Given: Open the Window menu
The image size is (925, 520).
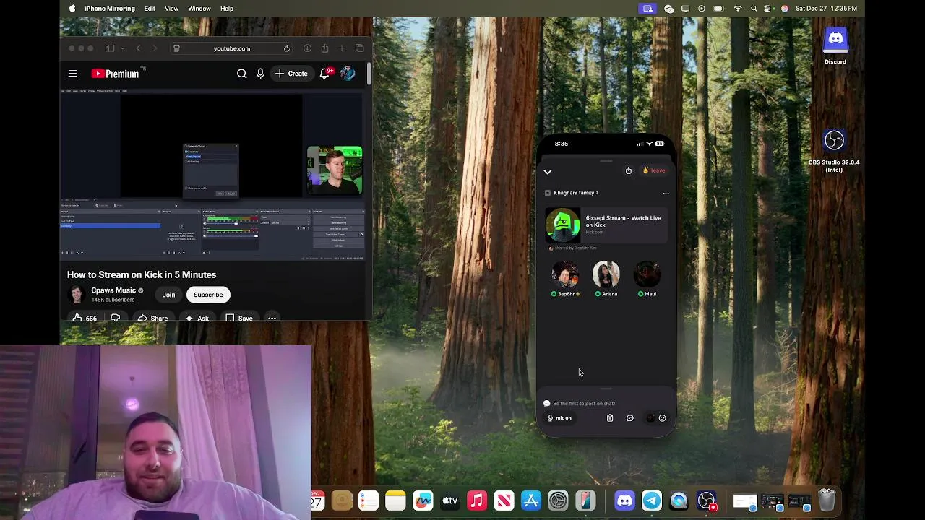Looking at the screenshot, I should [199, 9].
